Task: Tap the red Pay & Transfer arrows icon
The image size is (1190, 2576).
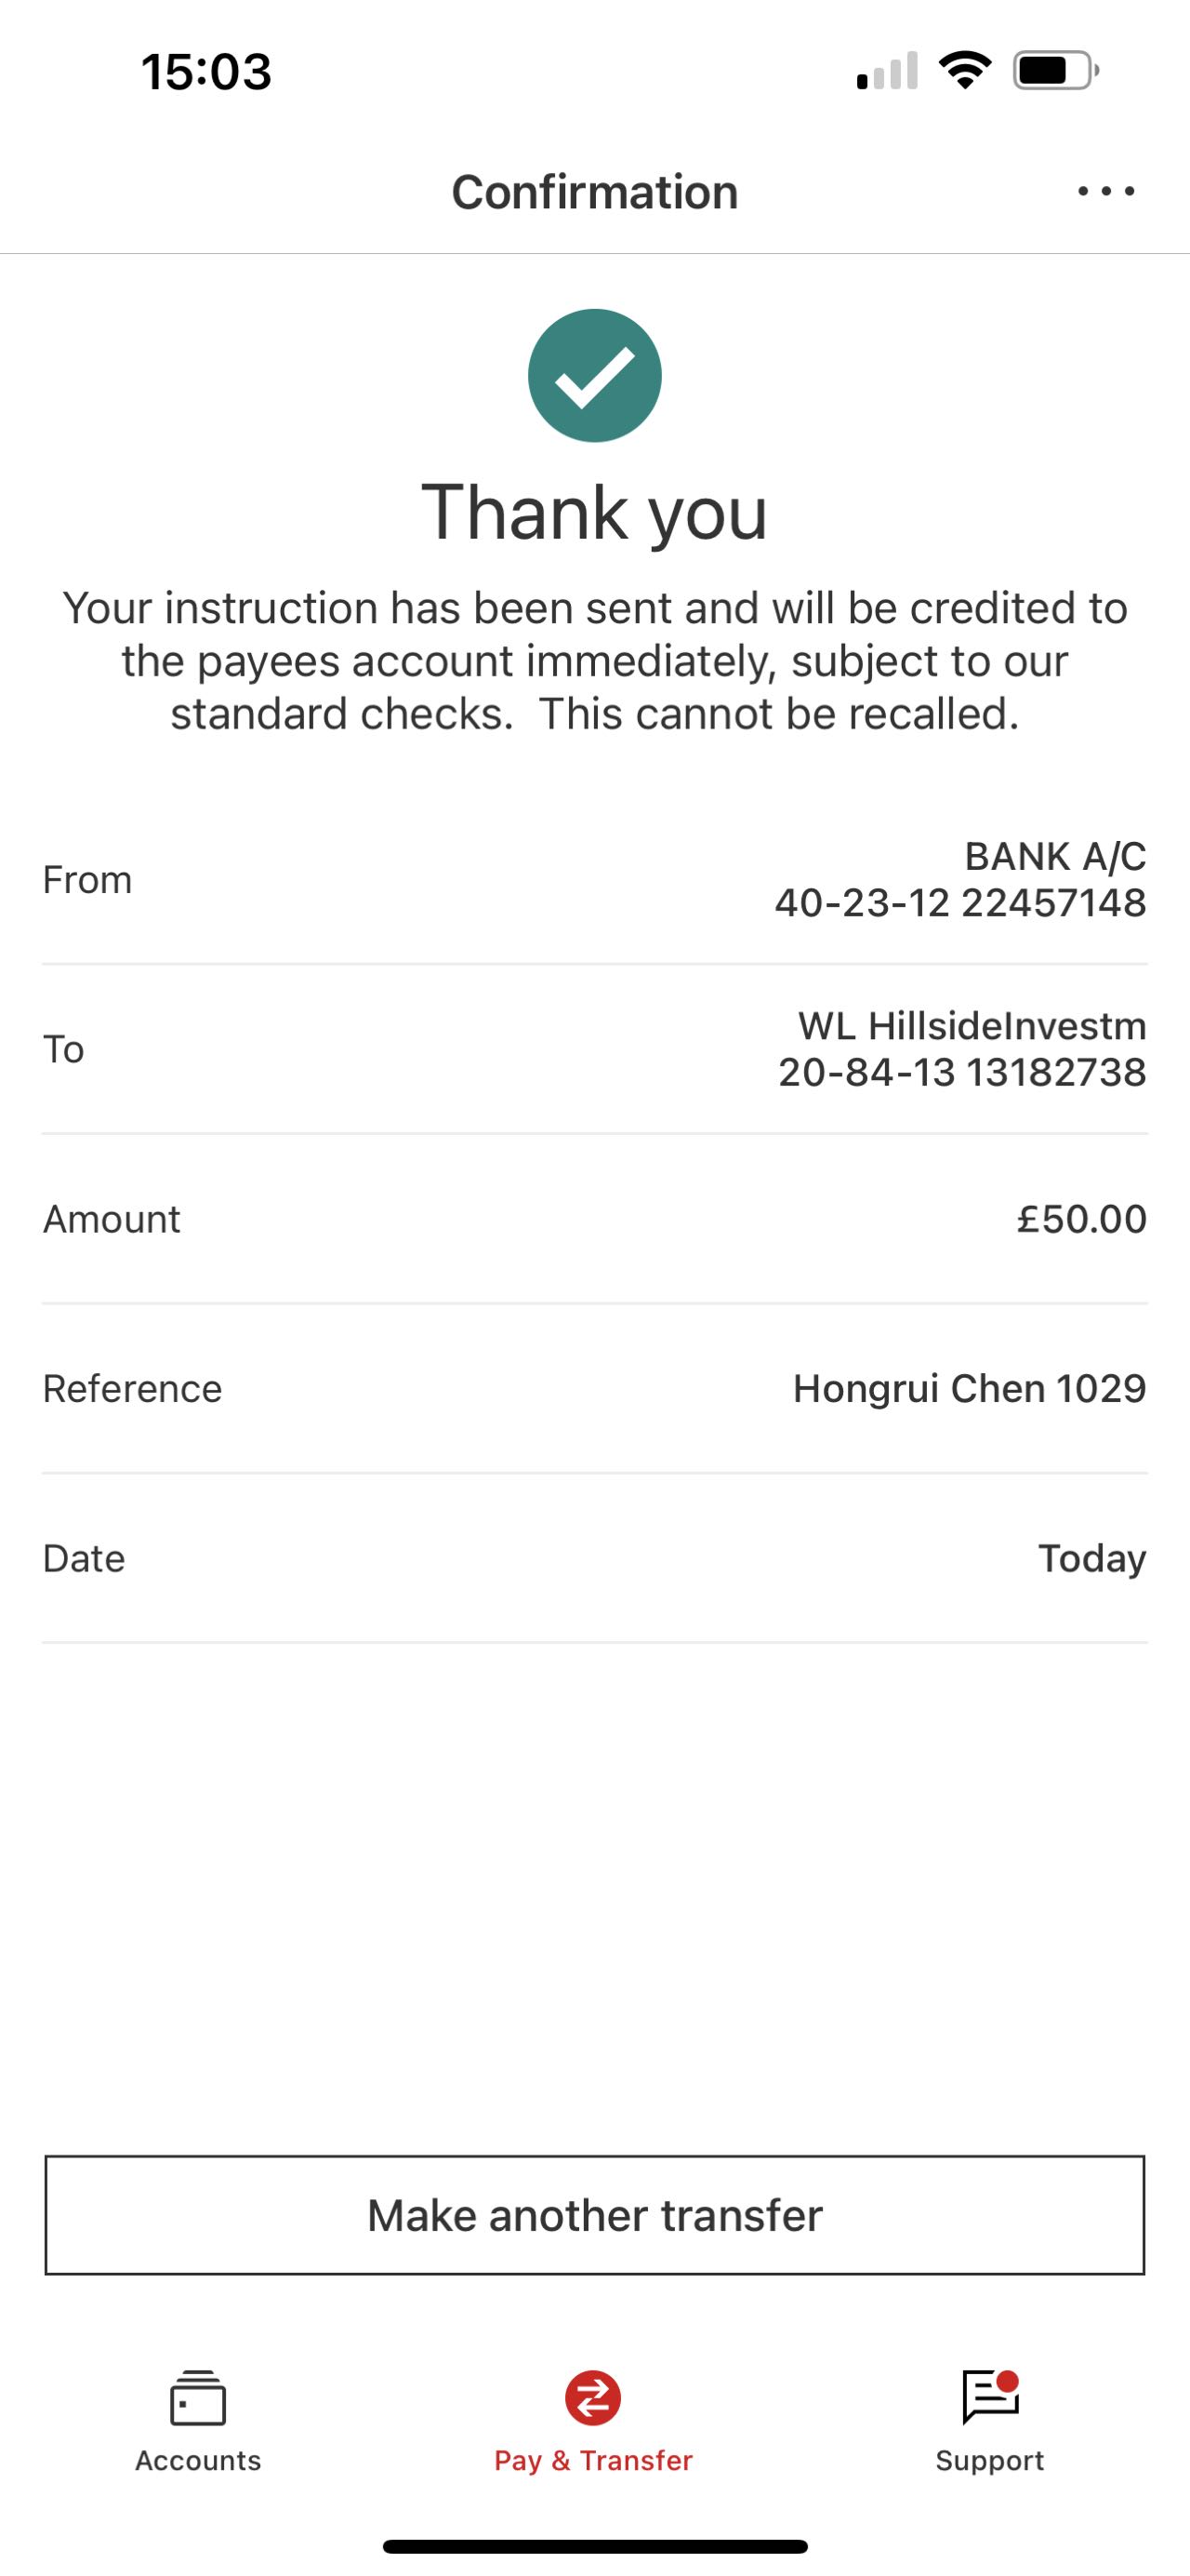Action: tap(593, 2398)
